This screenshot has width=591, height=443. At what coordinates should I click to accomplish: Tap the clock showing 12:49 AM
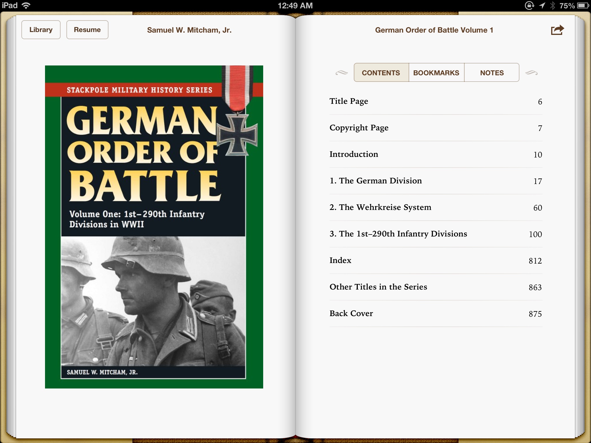[x=295, y=5]
